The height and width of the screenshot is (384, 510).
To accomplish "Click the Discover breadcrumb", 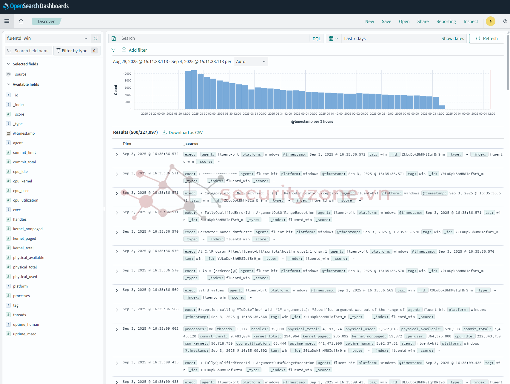I will [x=46, y=21].
